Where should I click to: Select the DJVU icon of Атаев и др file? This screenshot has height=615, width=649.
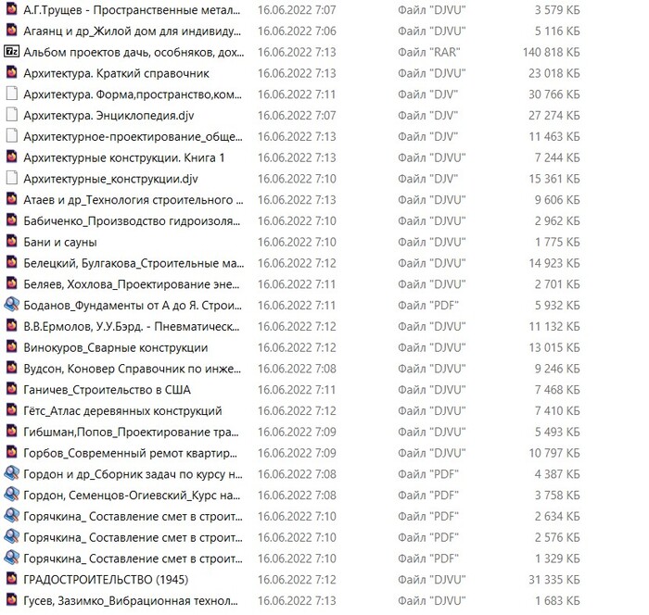click(11, 199)
